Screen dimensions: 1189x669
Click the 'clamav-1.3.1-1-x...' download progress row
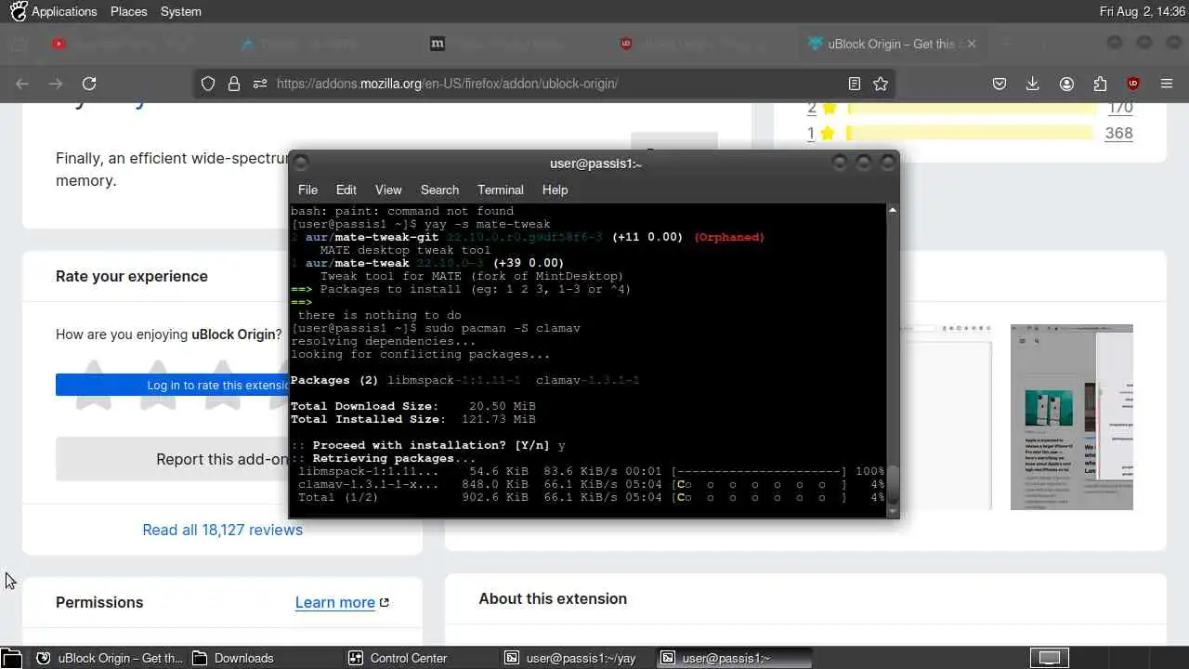588,484
